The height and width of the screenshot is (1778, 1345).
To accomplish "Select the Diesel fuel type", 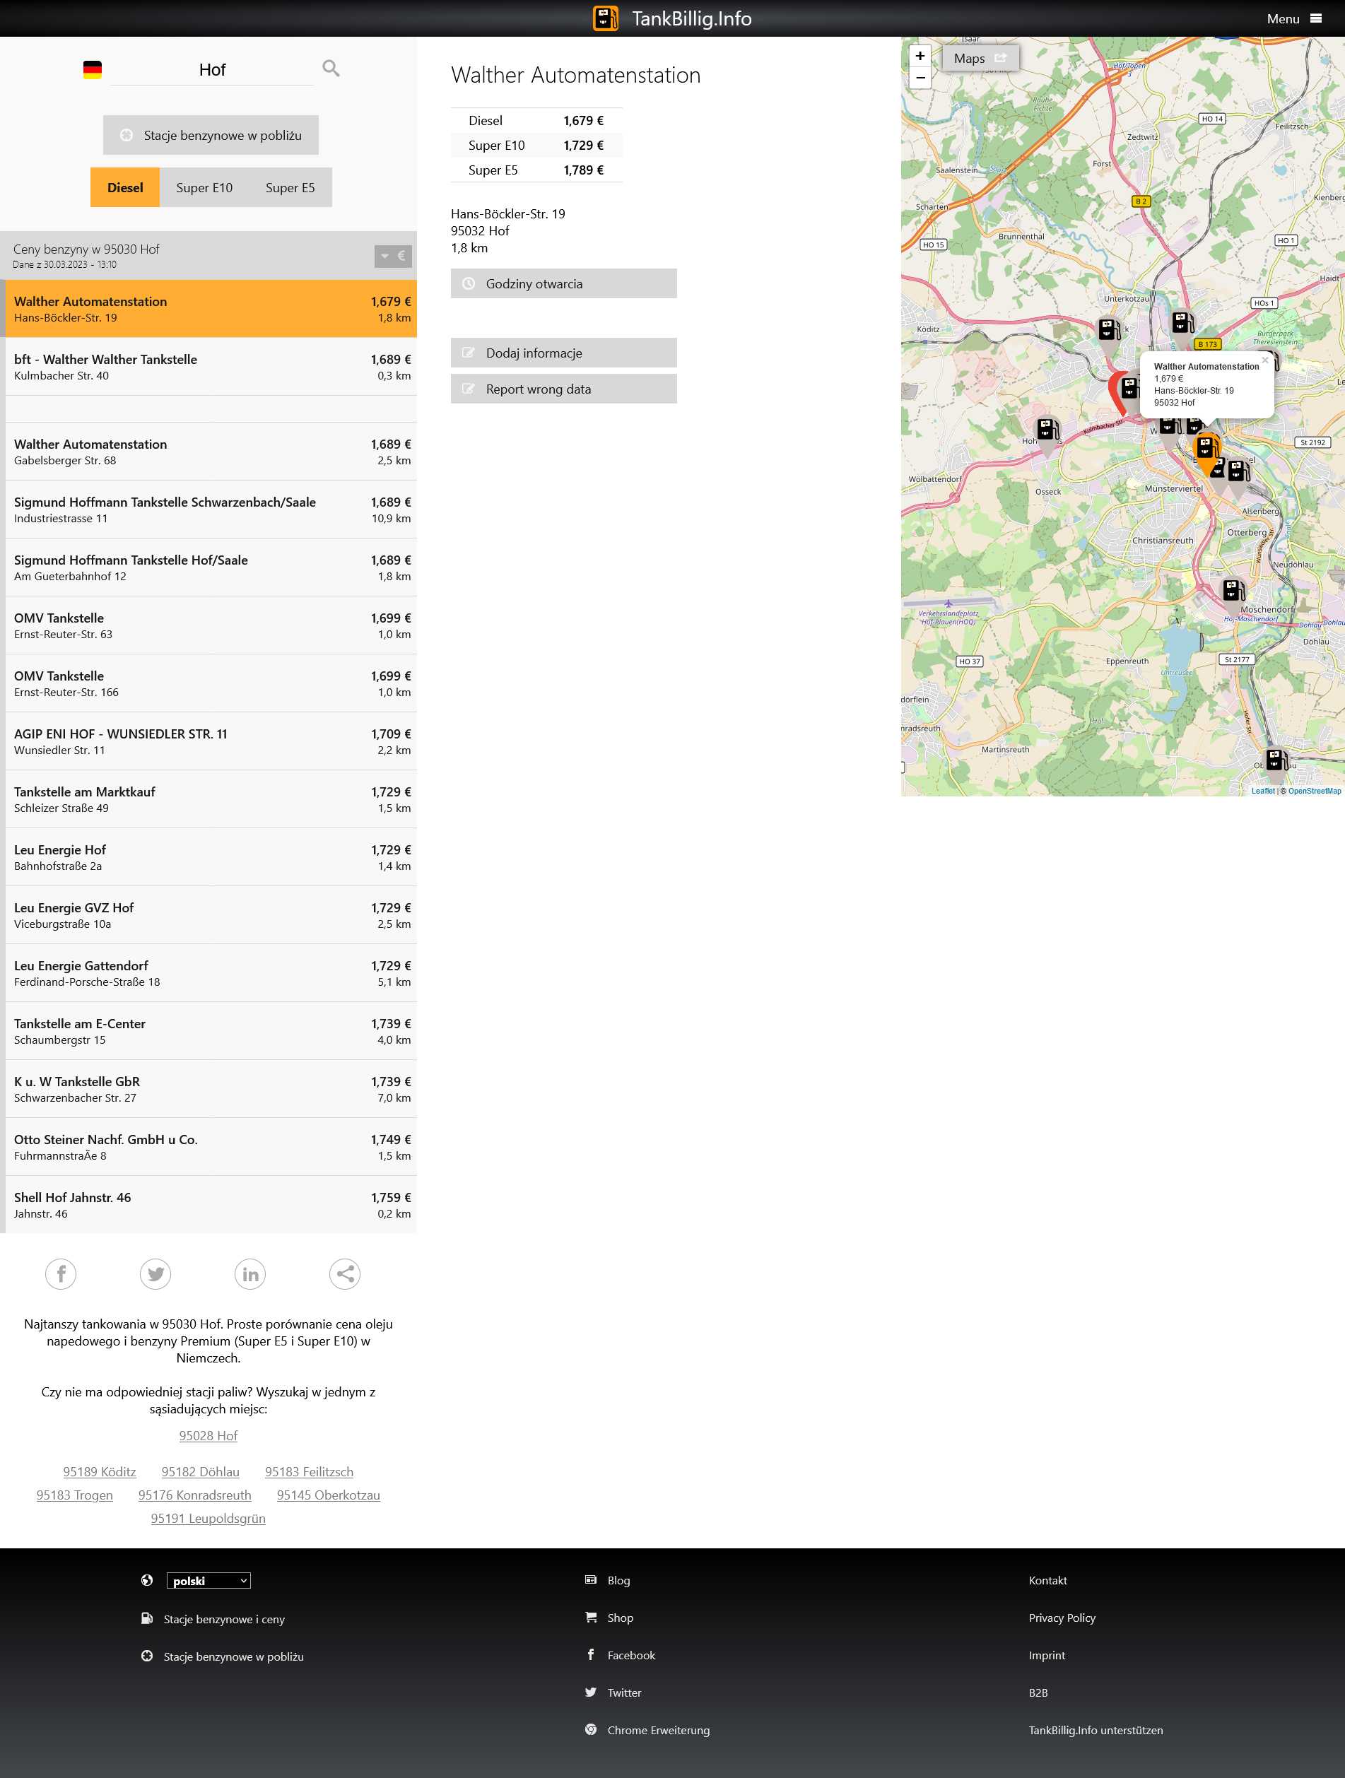I will coord(124,187).
